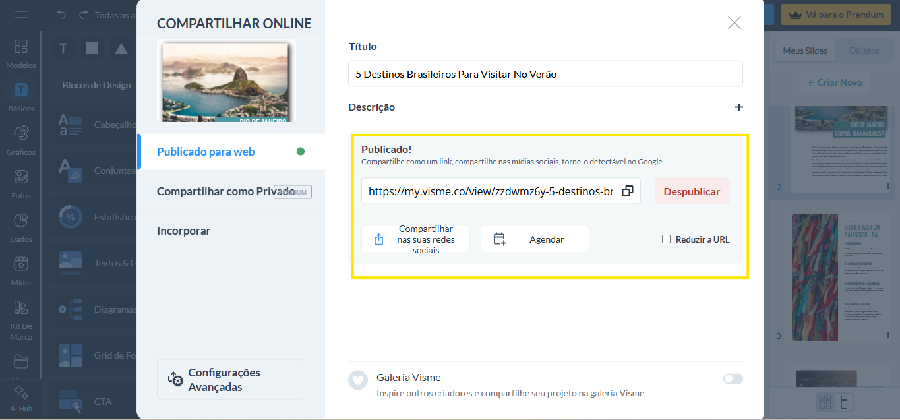Screen dimensions: 900x420
Task: Close the Compartilhar Online dialog
Action: (735, 23)
